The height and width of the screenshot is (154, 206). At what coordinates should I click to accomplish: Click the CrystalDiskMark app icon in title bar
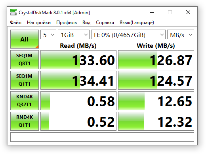point(13,12)
